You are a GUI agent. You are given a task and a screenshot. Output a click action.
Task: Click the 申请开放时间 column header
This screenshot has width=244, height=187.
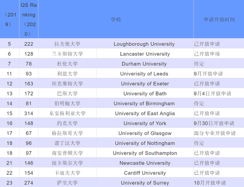[219, 19]
